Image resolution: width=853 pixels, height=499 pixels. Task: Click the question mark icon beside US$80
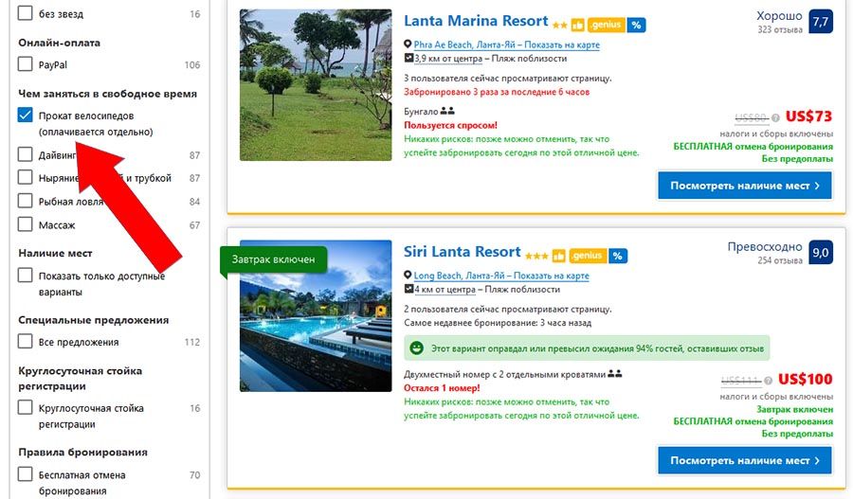pos(775,117)
